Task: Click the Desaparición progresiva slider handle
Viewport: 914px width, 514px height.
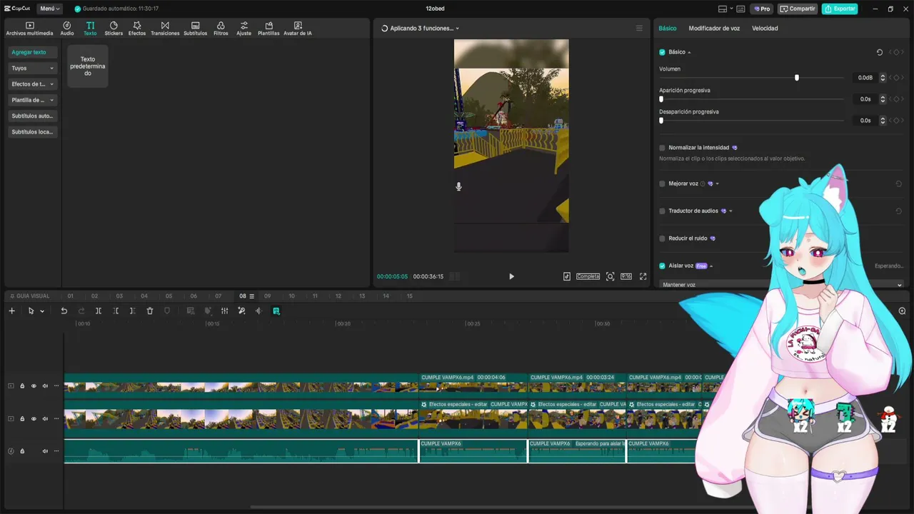Action: click(x=661, y=121)
